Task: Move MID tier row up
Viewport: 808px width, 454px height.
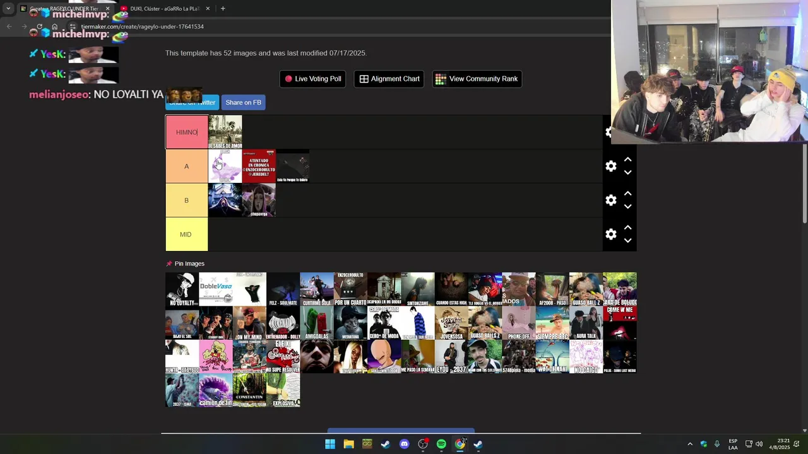Action: [627, 228]
